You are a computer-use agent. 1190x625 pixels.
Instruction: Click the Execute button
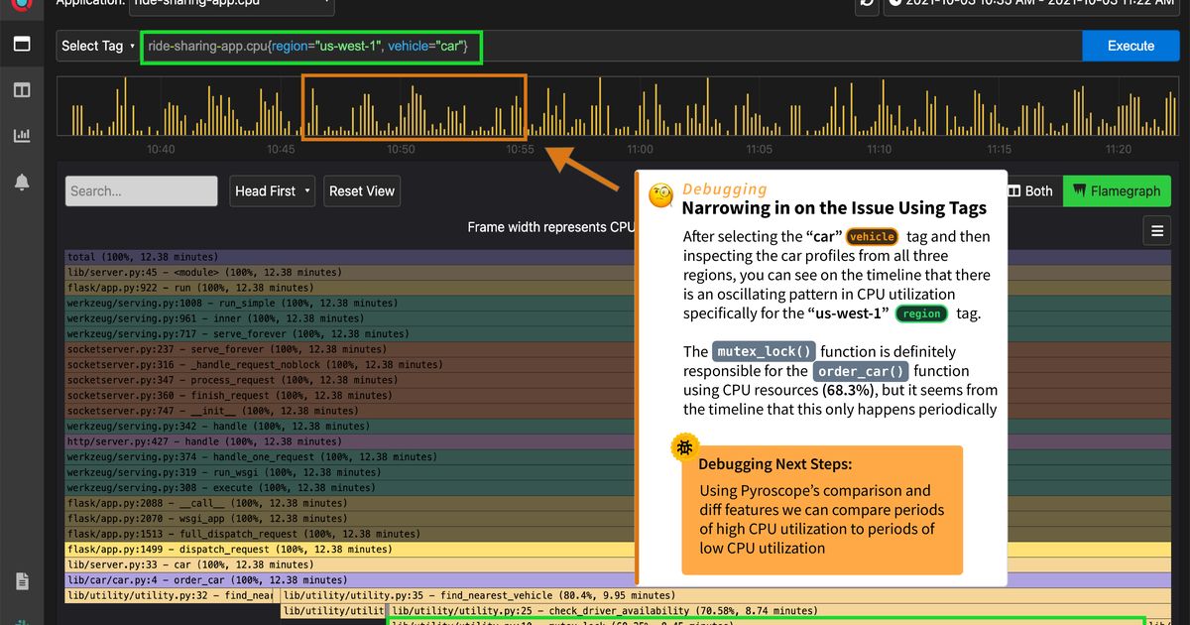tap(1130, 46)
